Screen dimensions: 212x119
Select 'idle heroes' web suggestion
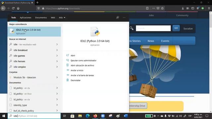click(x=19, y=61)
